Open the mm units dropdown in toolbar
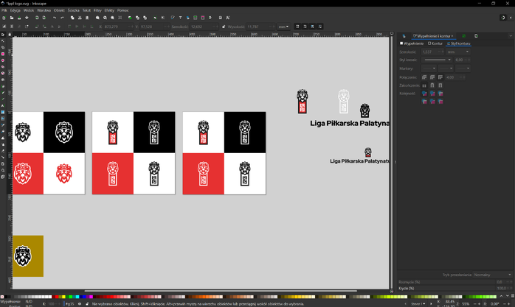The image size is (515, 307). (x=283, y=27)
